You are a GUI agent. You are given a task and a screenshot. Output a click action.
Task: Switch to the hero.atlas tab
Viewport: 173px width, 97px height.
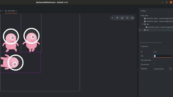click(x=11, y=11)
